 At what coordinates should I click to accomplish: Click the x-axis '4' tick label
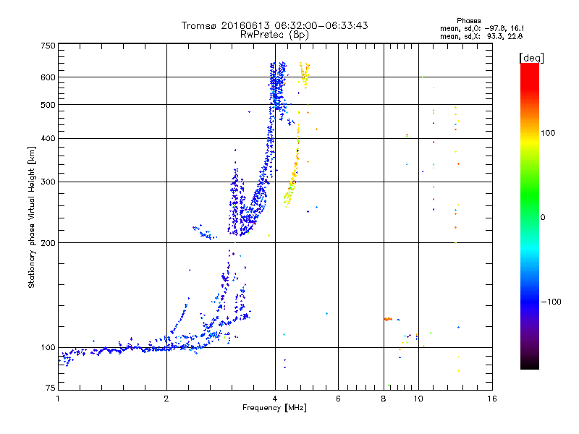pos(275,399)
